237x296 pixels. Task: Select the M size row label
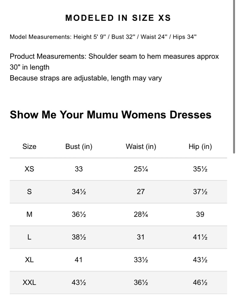tap(29, 214)
